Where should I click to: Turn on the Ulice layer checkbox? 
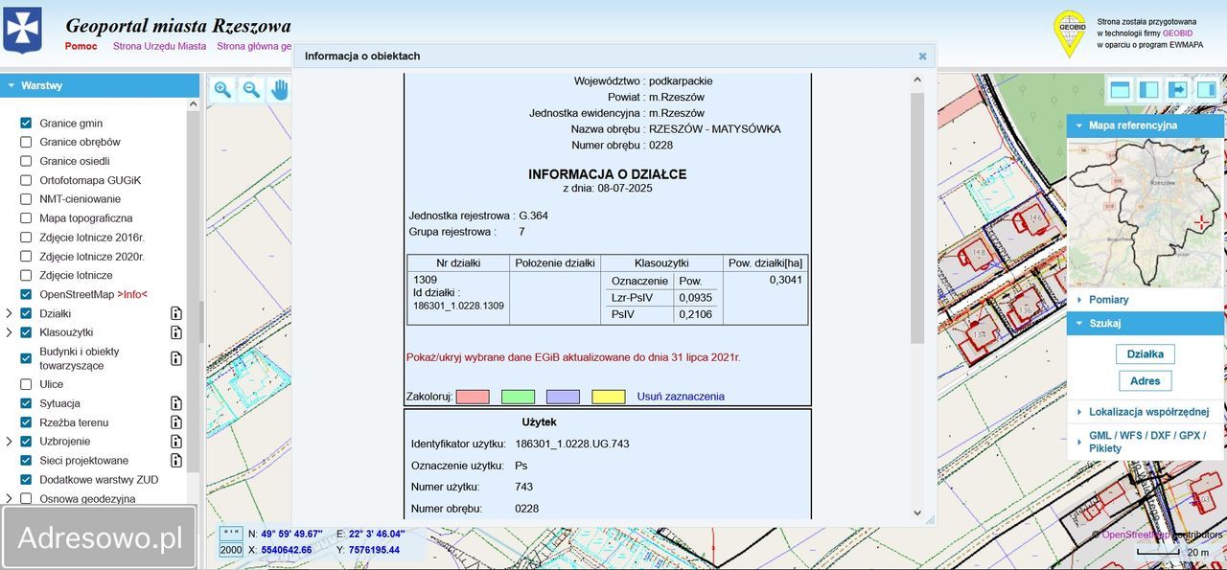(x=26, y=384)
